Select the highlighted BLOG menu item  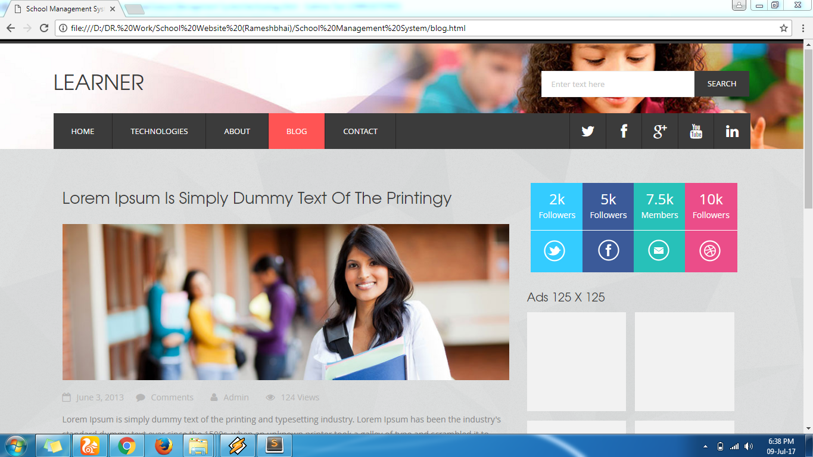[x=297, y=131]
